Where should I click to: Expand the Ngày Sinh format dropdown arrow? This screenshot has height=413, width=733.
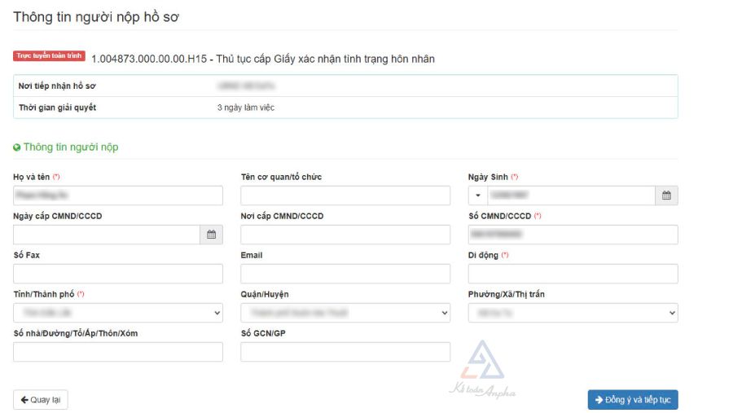click(x=478, y=196)
